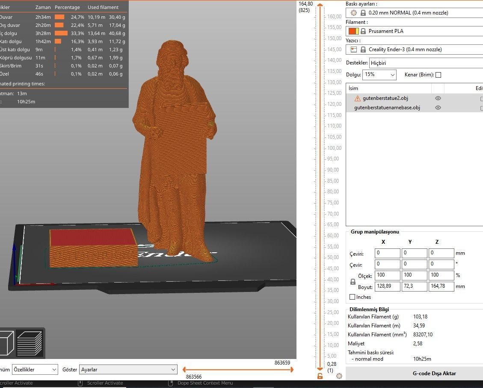This screenshot has height=388, width=483.
Task: Click the Çevir X rotation field
Action: pos(387,264)
